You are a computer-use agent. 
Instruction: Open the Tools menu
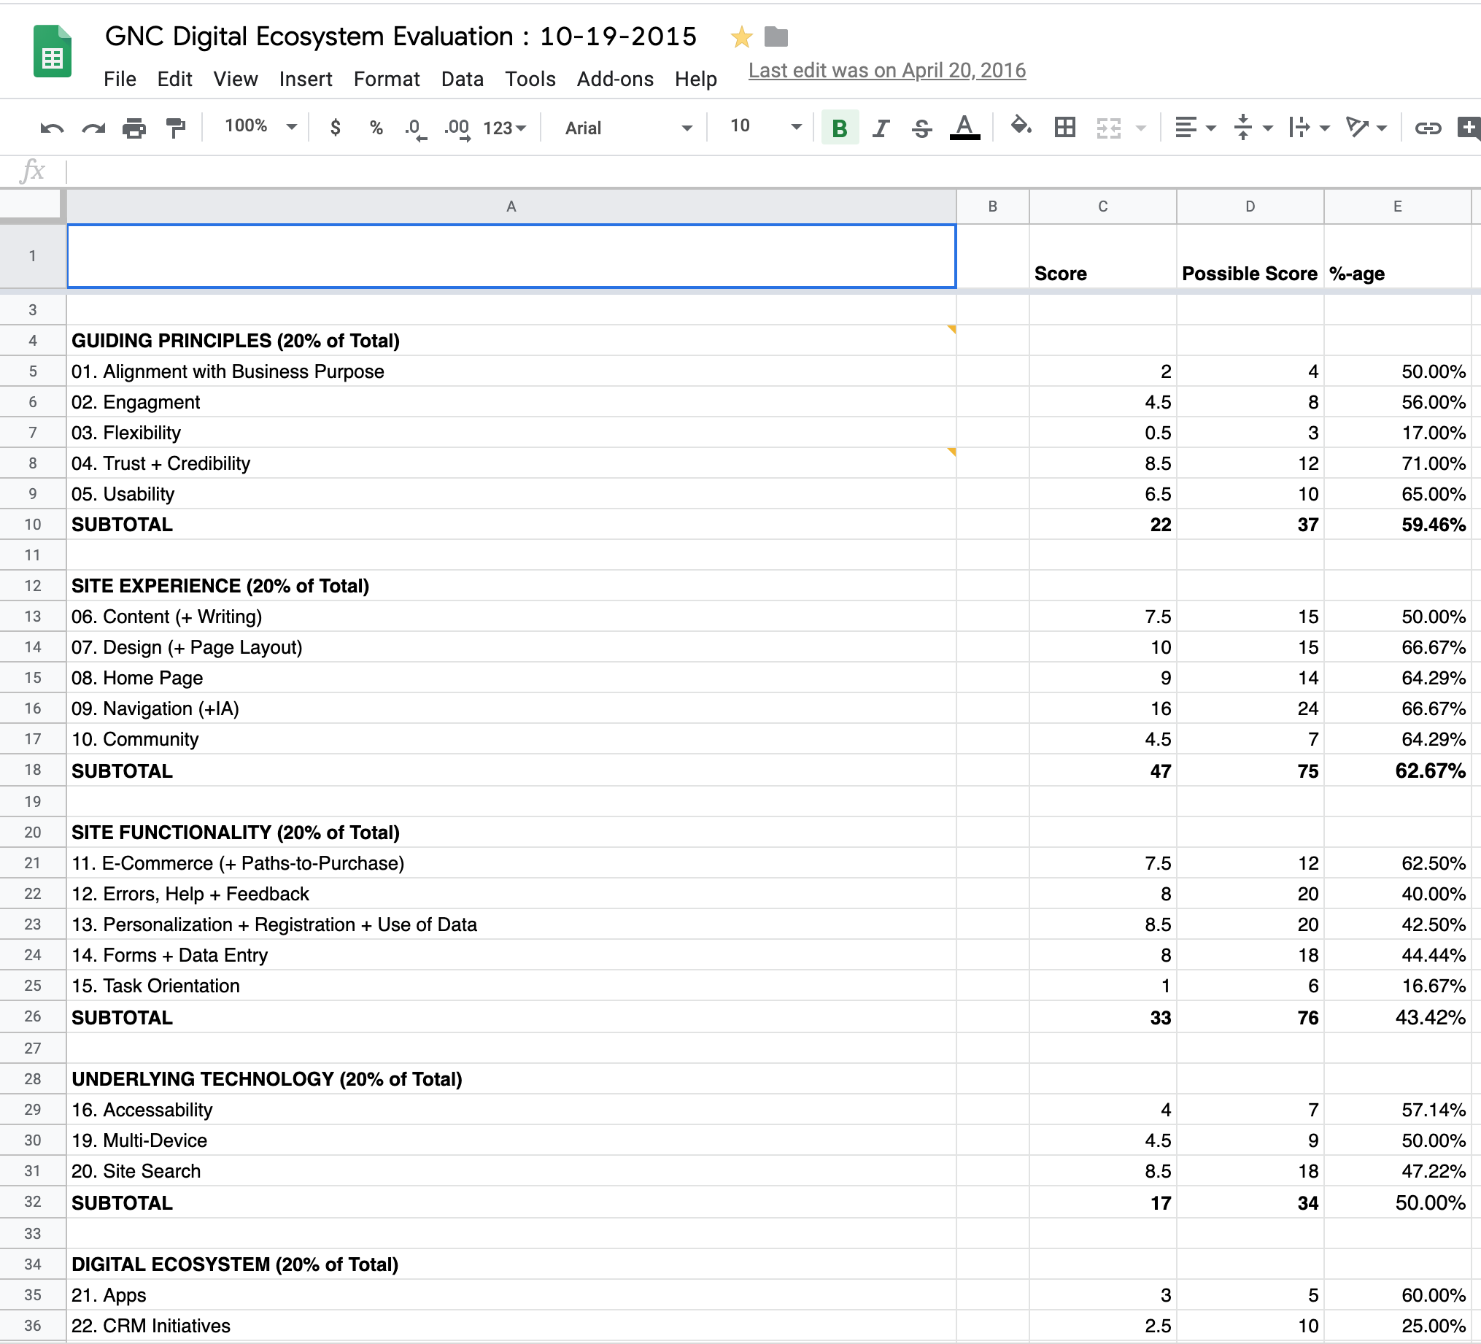(530, 79)
